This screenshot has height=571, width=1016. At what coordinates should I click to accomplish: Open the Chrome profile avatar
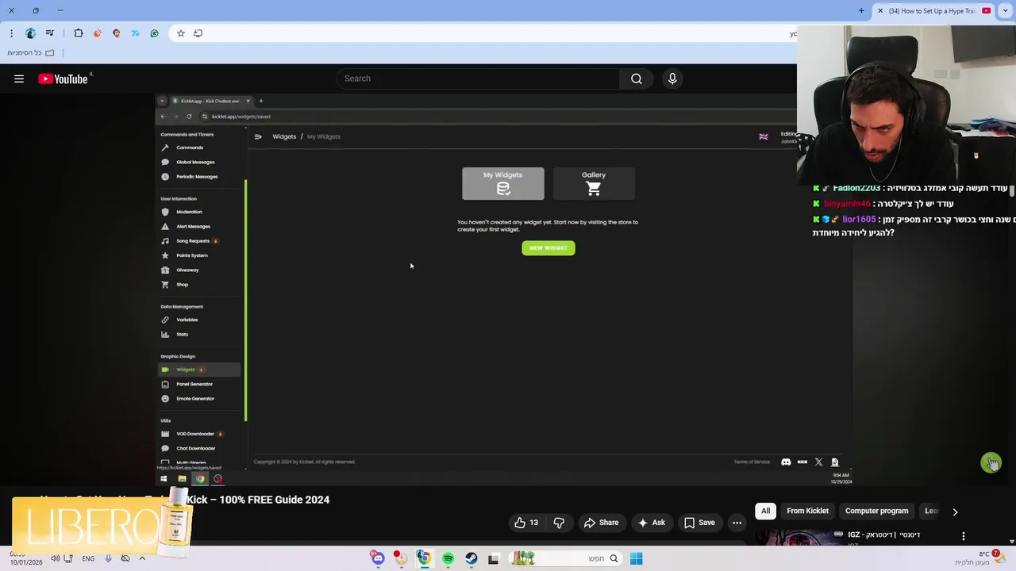[x=30, y=33]
